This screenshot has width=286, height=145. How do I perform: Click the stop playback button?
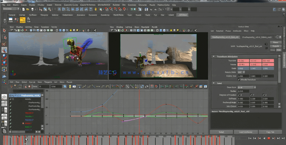(269, 138)
